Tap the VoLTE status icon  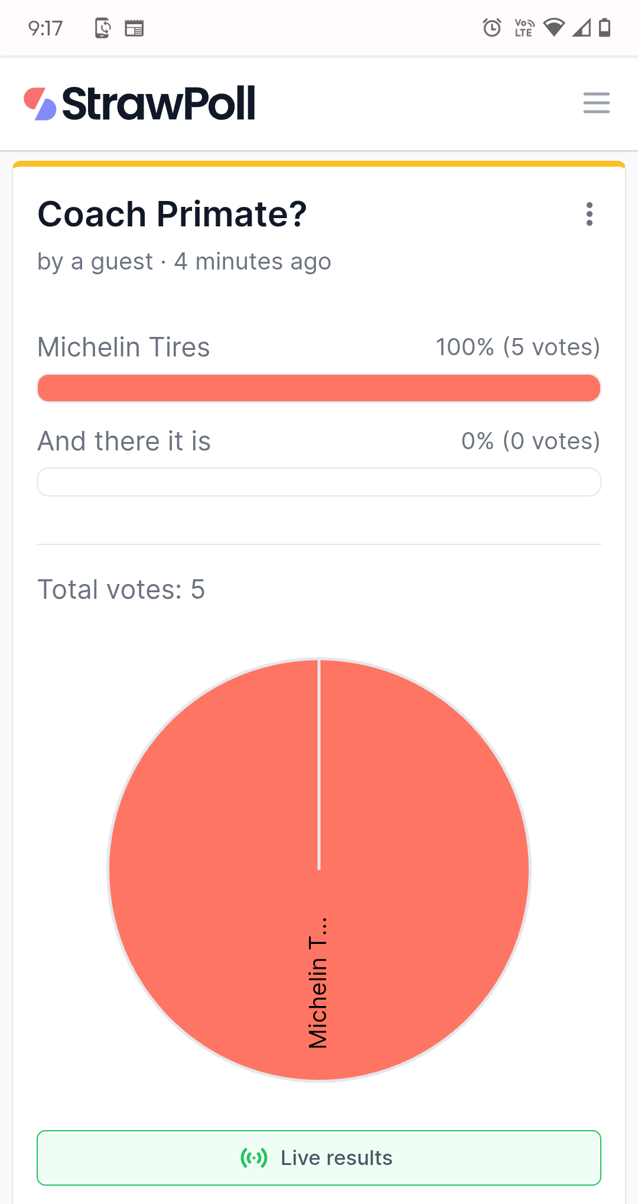[524, 28]
